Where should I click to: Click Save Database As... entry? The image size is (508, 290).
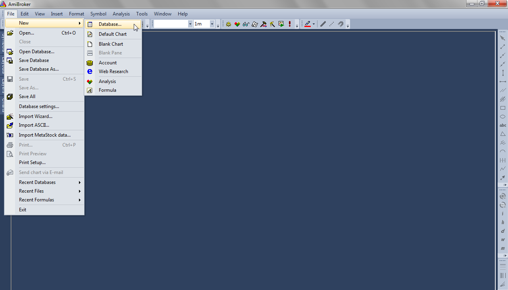click(x=44, y=69)
